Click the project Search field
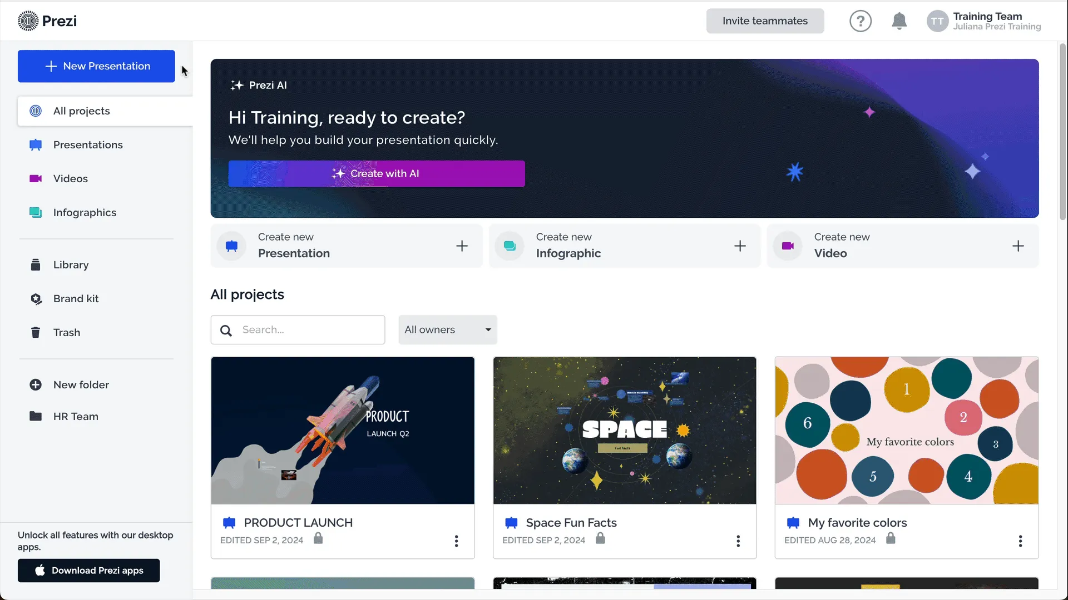The height and width of the screenshot is (600, 1068). click(x=298, y=330)
